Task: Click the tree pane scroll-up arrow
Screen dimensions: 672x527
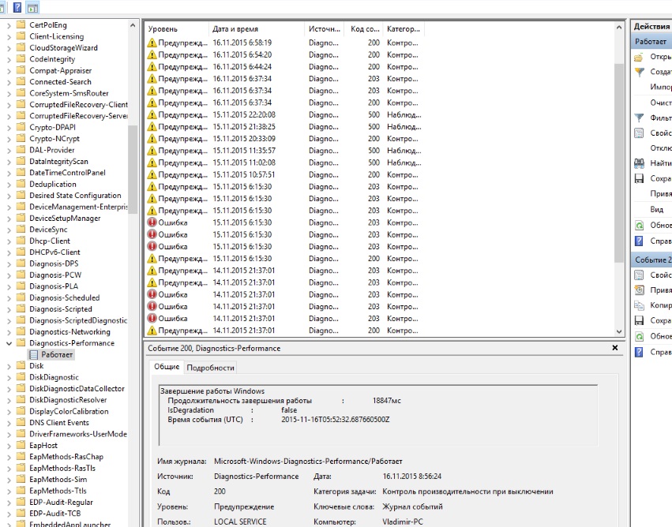Action: [133, 25]
